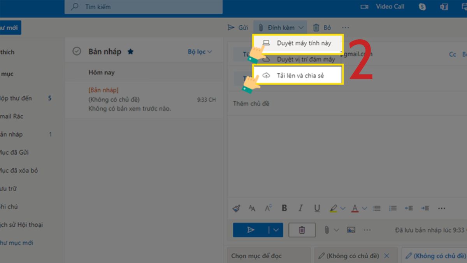Viewport: 467px width, 263px height.
Task: Open the highlight color dropdown arrow
Action: [x=343, y=208]
